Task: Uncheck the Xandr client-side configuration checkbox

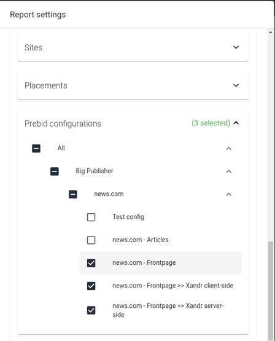Action: coord(91,286)
